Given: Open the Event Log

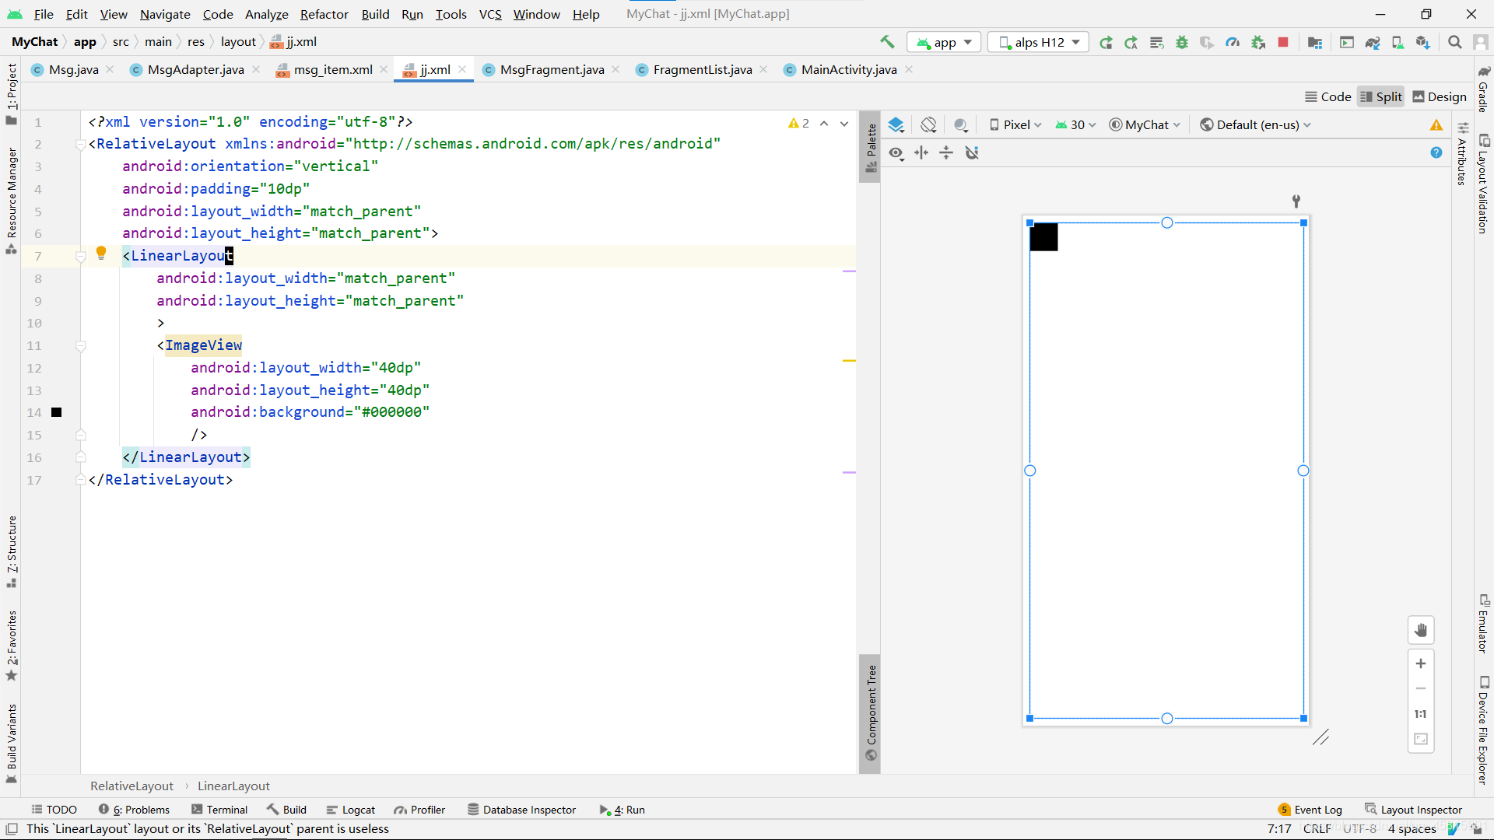Looking at the screenshot, I should [1310, 810].
